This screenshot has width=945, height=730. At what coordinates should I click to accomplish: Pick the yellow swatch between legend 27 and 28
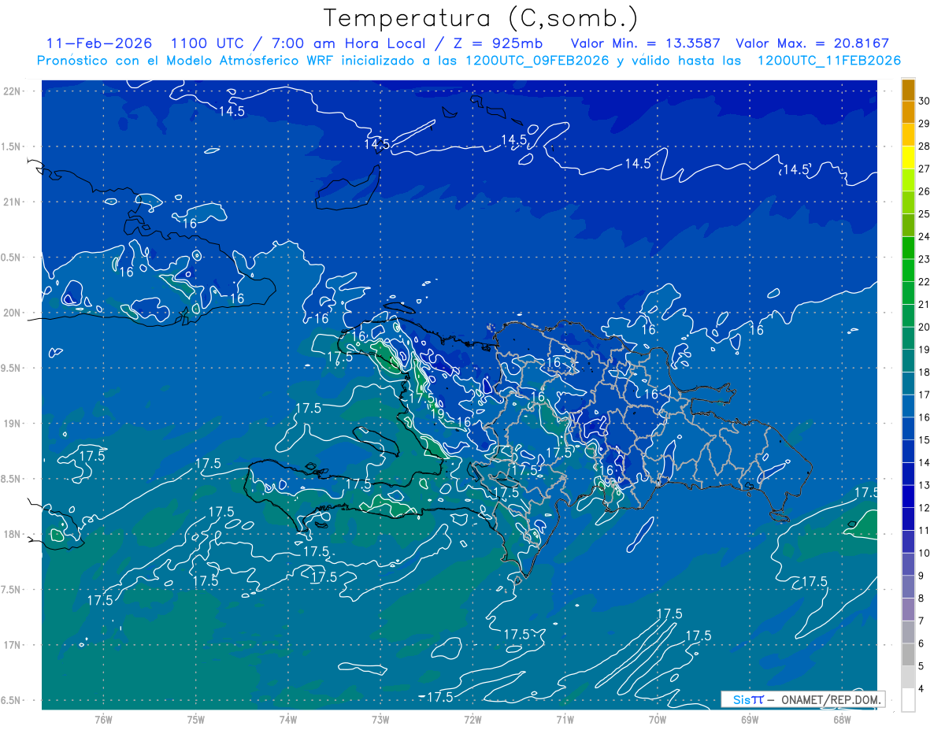908,157
